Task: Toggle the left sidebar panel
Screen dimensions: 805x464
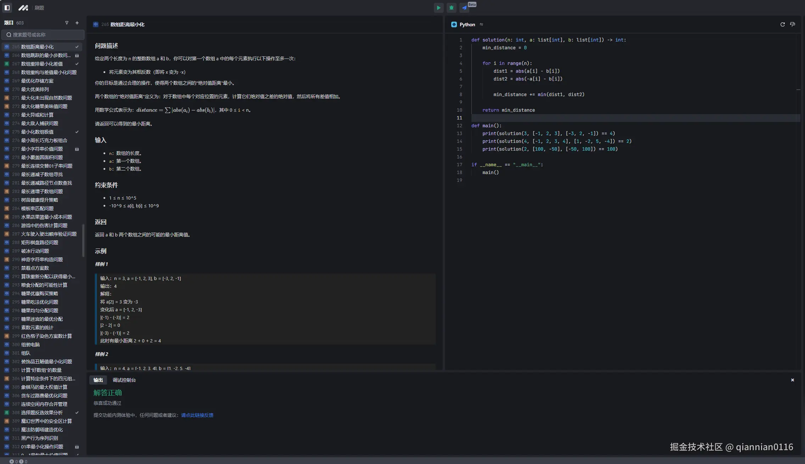Action: tap(7, 8)
